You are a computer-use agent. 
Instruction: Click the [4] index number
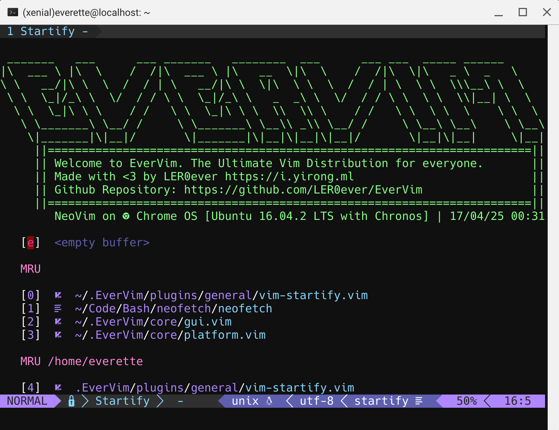(x=31, y=388)
